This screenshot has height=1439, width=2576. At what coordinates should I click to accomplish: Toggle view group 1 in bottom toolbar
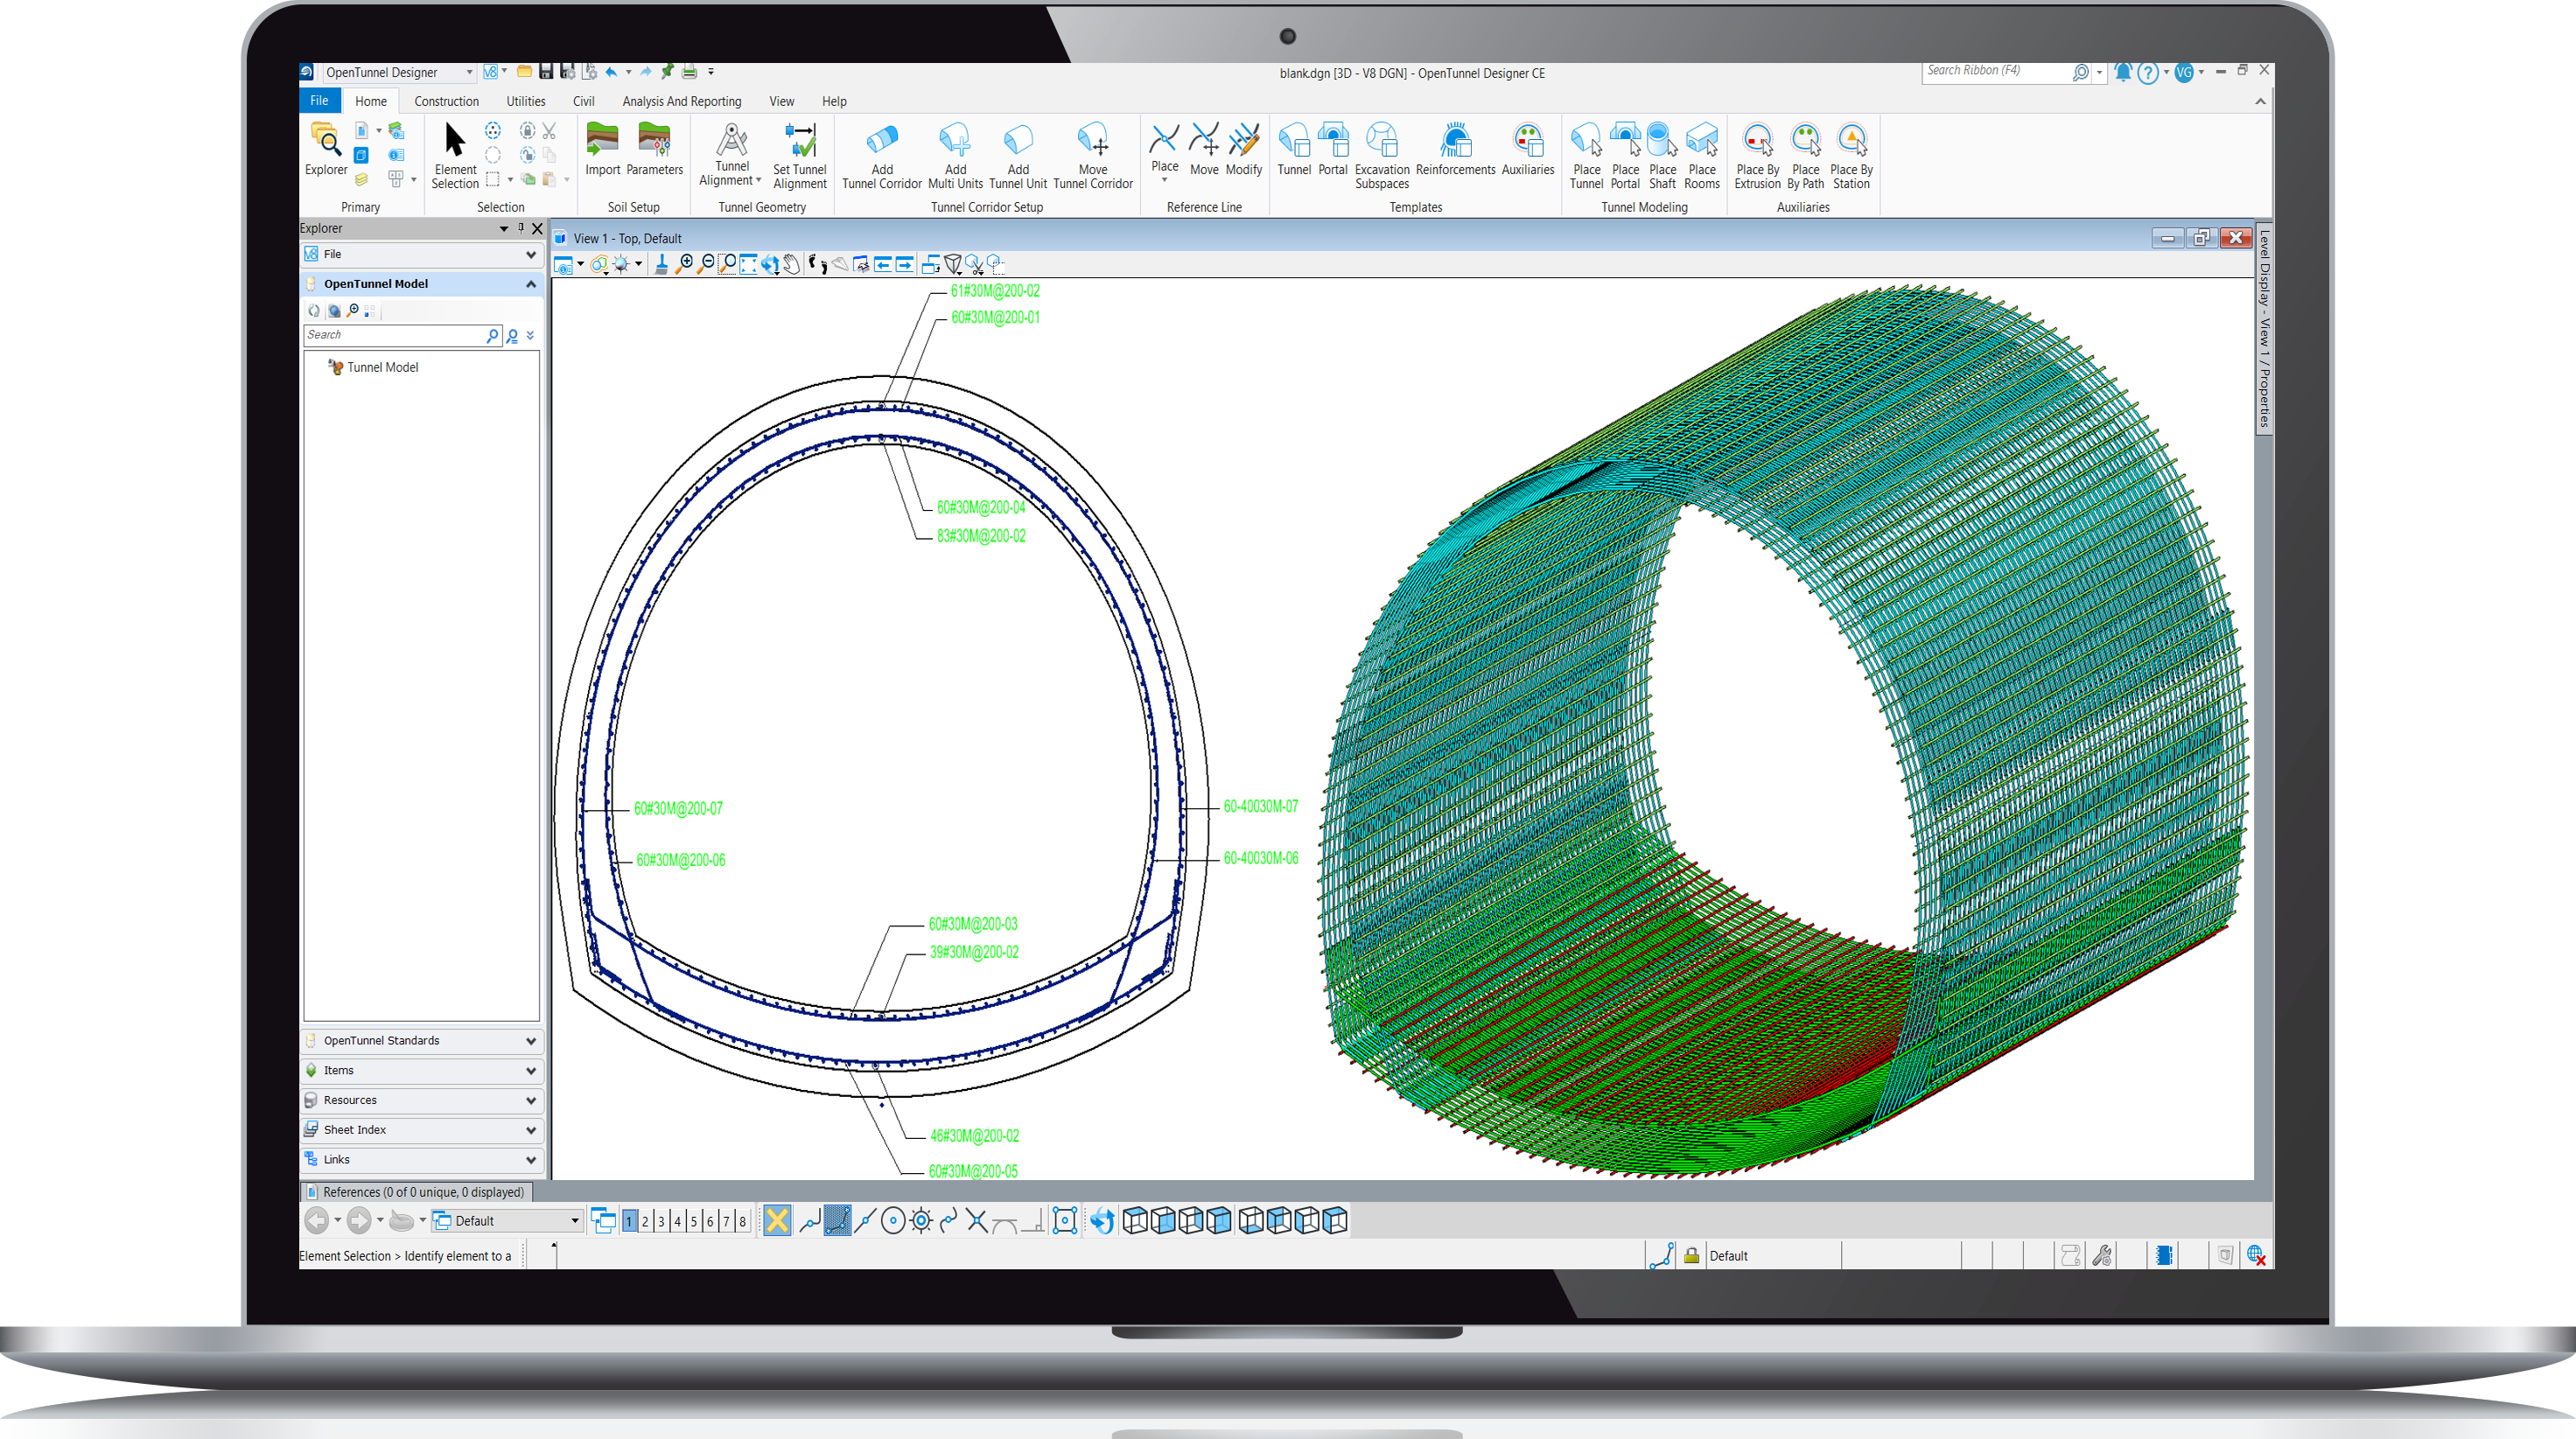(x=628, y=1221)
